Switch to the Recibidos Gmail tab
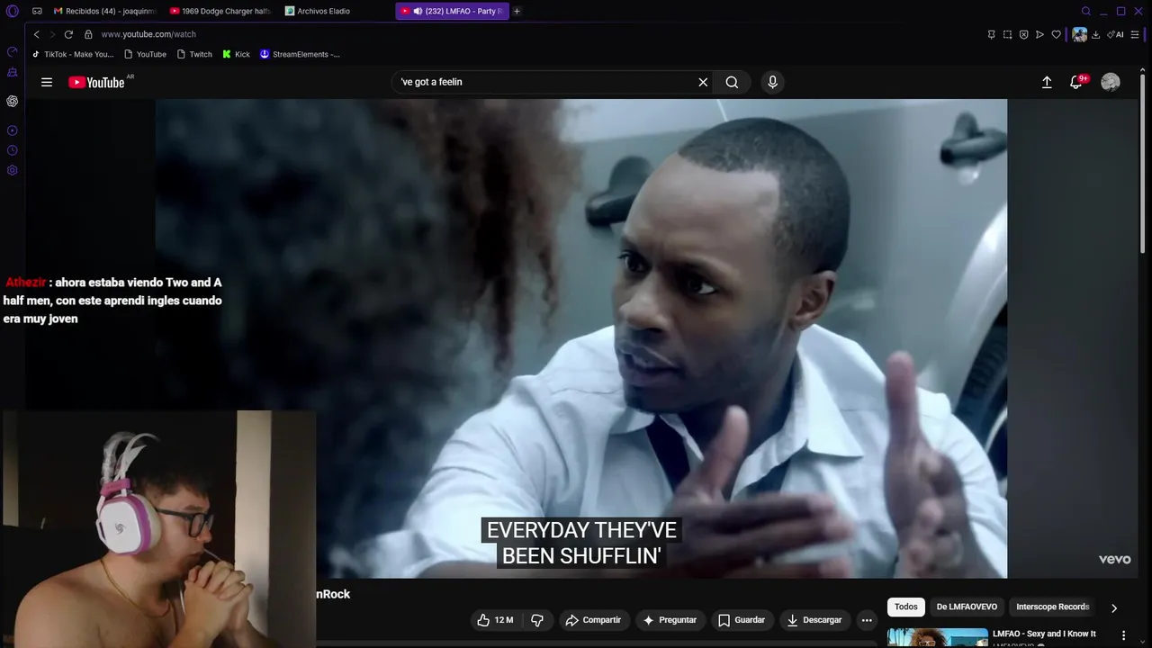 tap(105, 11)
